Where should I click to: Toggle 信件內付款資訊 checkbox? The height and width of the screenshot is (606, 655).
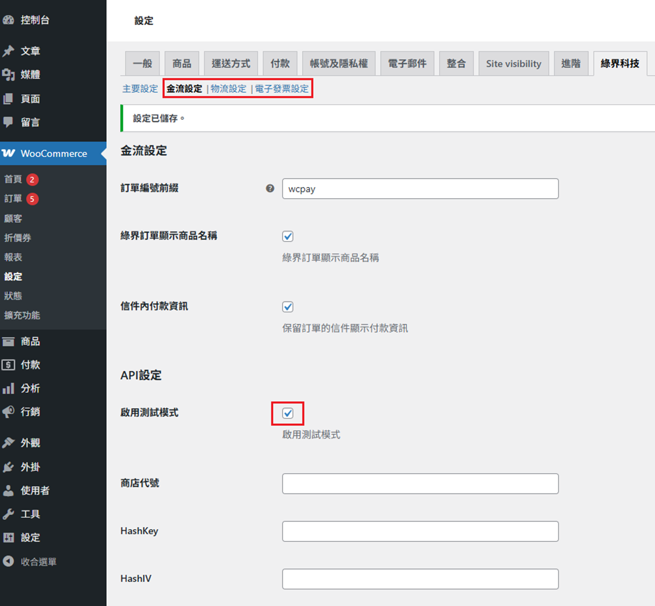click(288, 307)
